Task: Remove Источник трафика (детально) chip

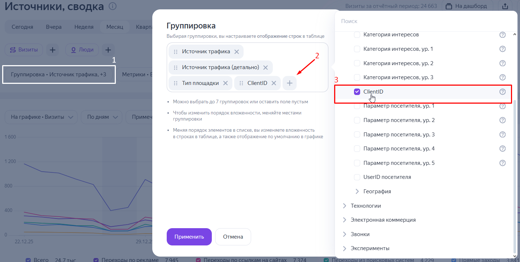Action: coord(266,68)
